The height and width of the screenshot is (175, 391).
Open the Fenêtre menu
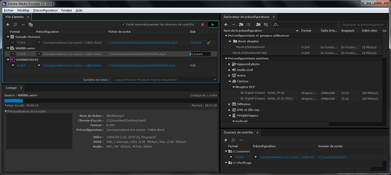[x=66, y=11]
